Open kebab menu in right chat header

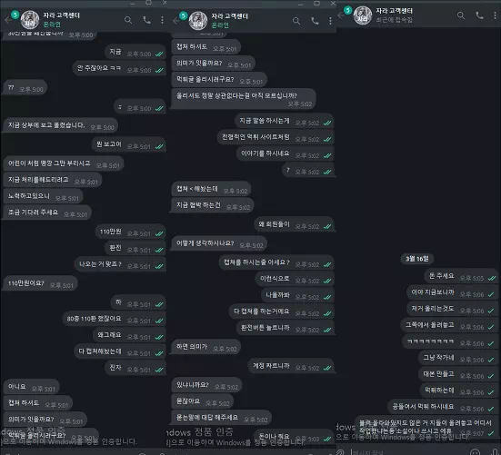point(495,15)
